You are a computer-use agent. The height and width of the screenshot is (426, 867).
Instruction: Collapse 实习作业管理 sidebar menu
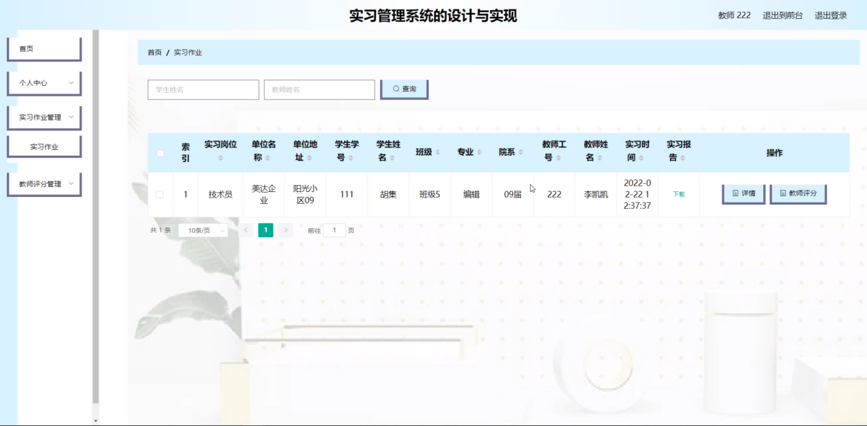point(44,117)
